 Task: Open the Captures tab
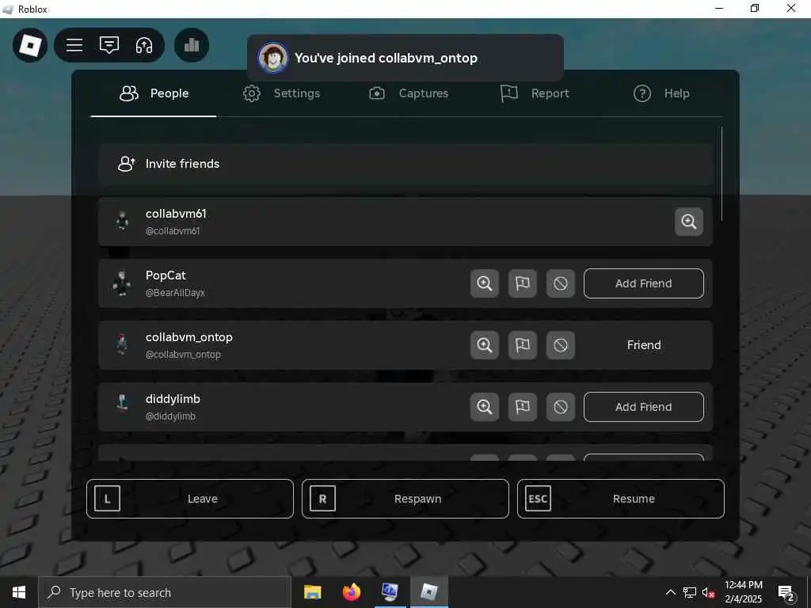click(x=408, y=93)
